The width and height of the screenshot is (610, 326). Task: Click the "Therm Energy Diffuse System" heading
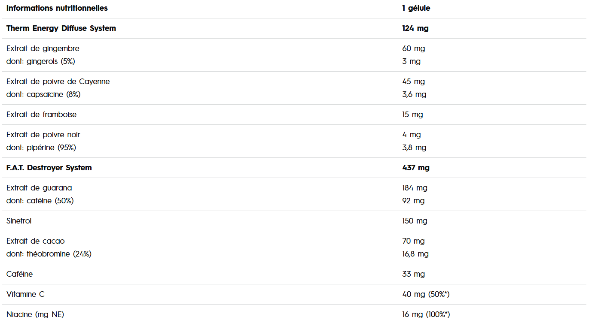[61, 28]
